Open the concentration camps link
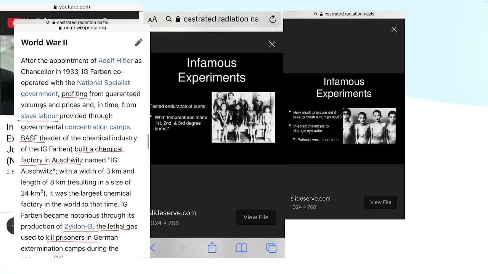The width and height of the screenshot is (488, 274). [x=97, y=127]
